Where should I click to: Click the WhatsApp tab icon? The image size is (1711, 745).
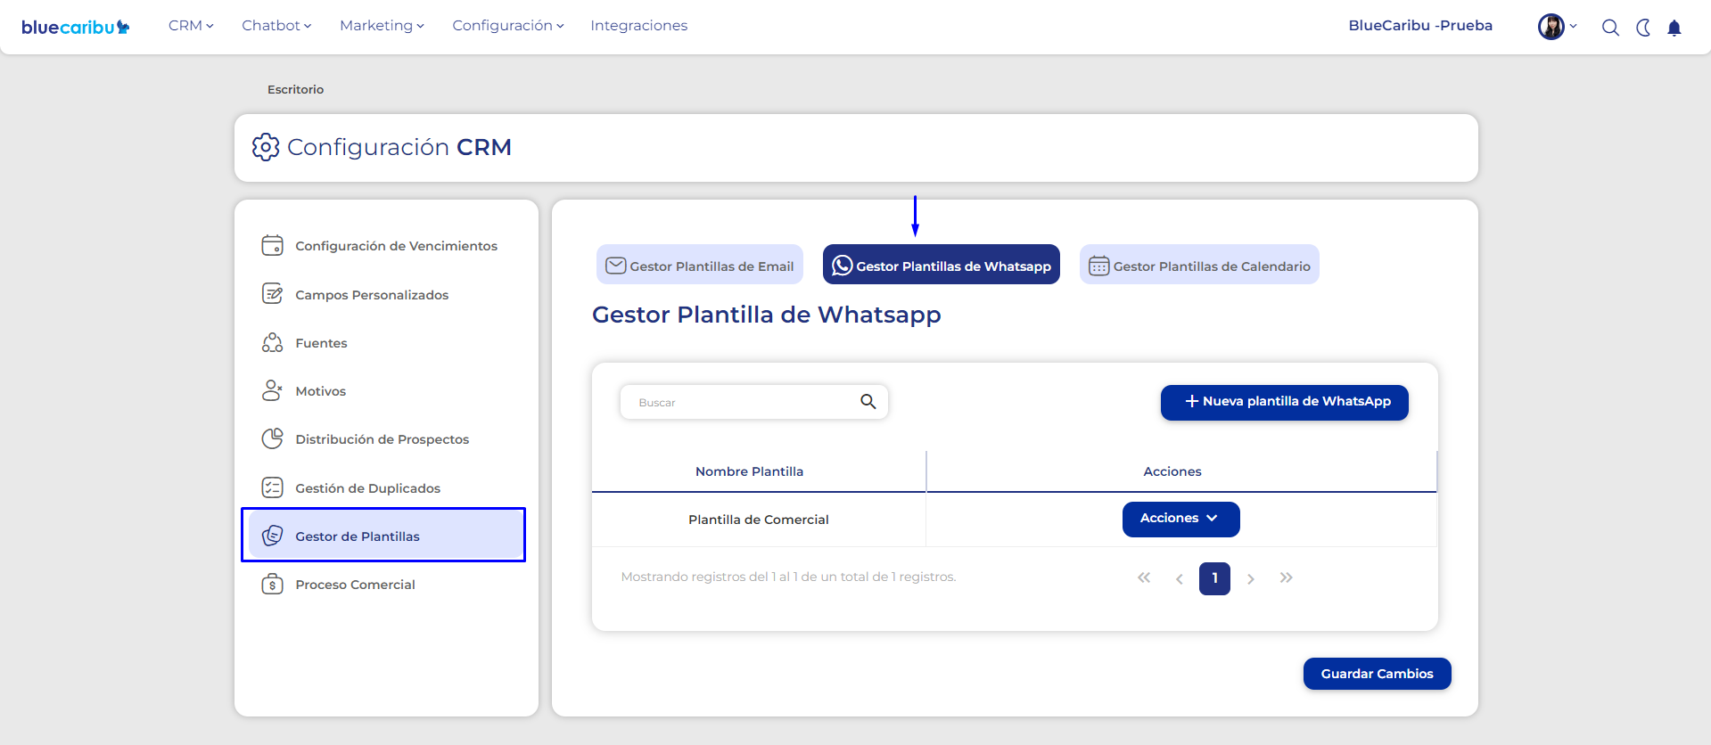tap(843, 266)
